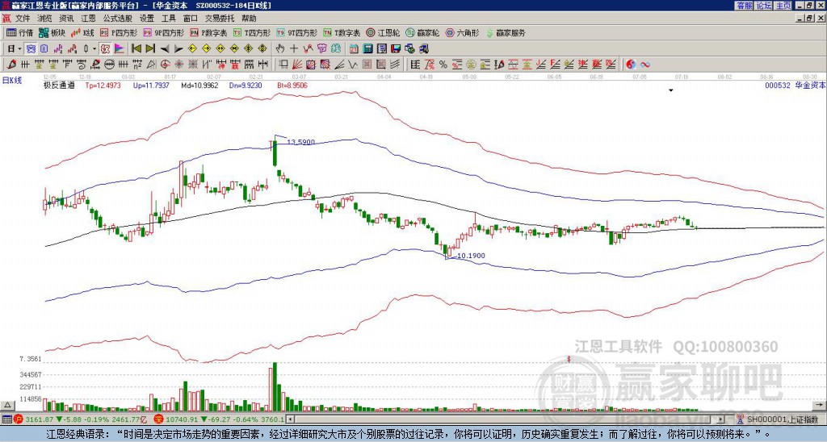This screenshot has height=442, width=827.
Task: Expand the candlestick type dropdown arrow
Action: coord(94,49)
